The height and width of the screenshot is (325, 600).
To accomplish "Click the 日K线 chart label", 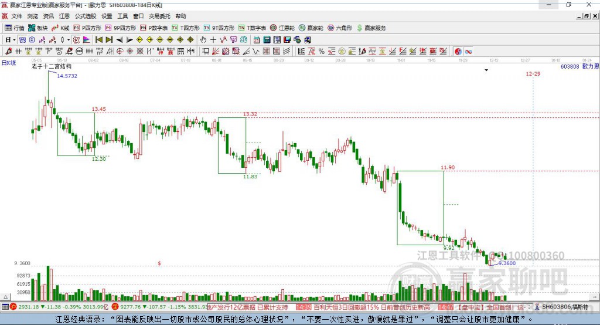I will tap(9, 63).
